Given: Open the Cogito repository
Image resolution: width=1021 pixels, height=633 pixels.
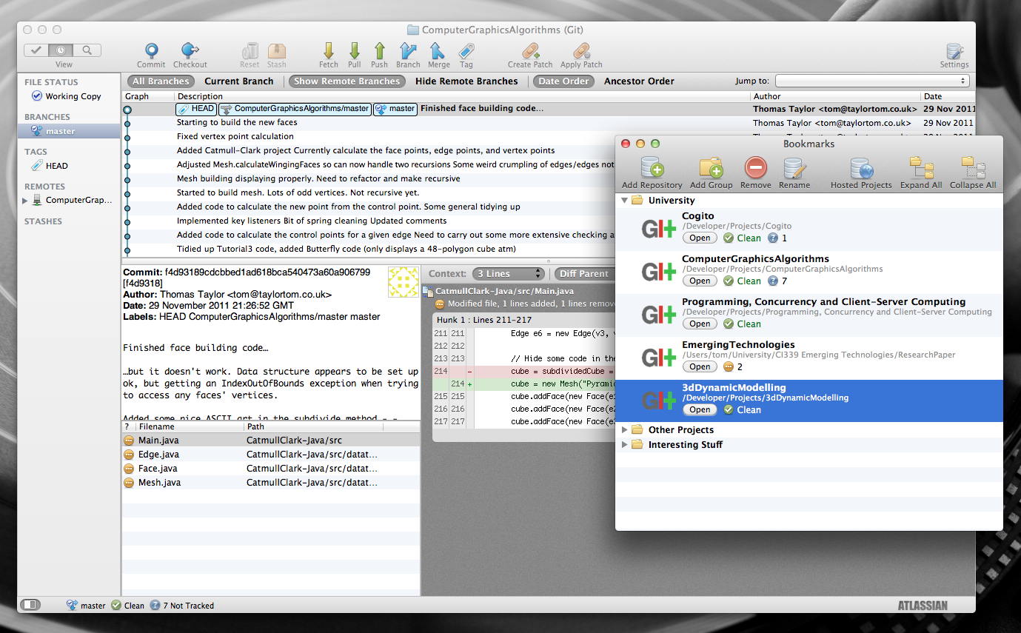Looking at the screenshot, I should (x=700, y=238).
